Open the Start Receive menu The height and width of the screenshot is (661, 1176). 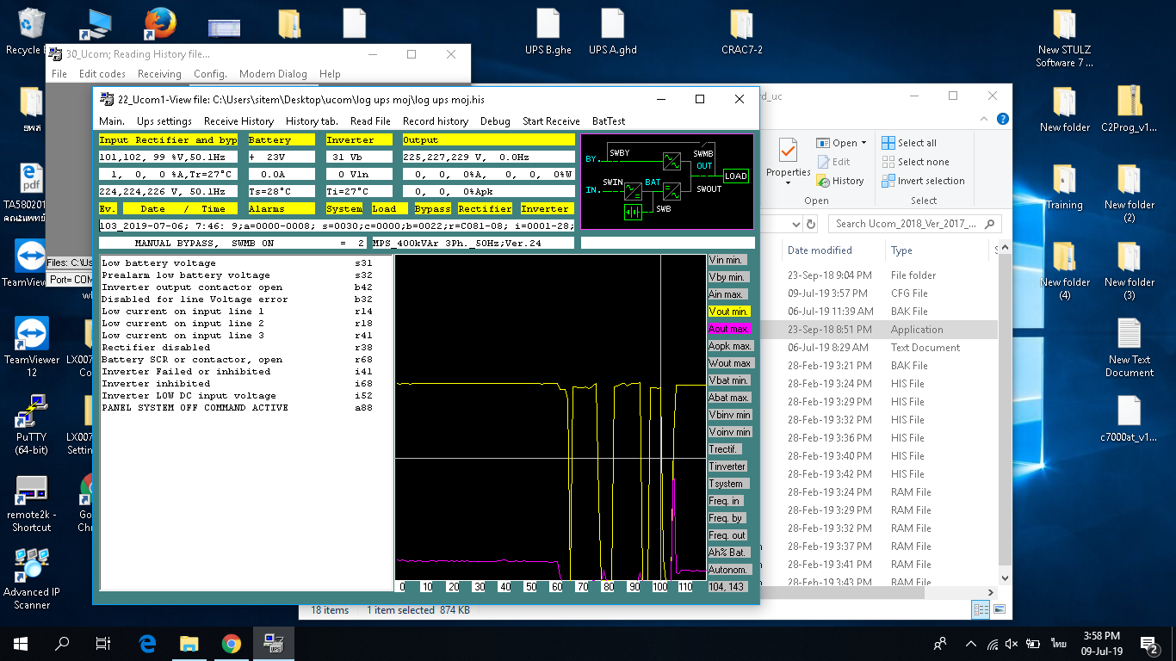551,121
